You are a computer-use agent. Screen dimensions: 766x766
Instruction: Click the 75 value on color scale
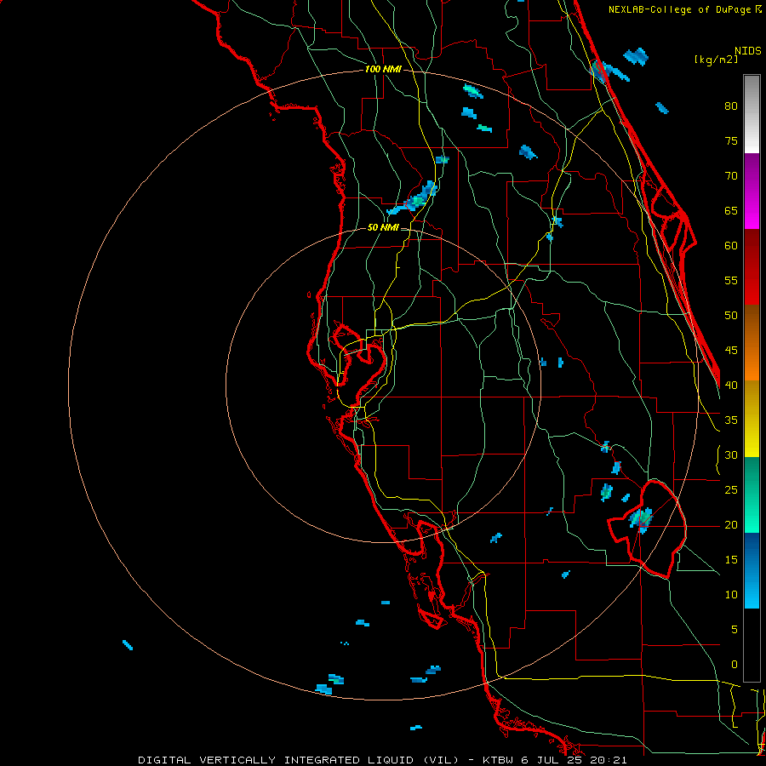click(731, 141)
